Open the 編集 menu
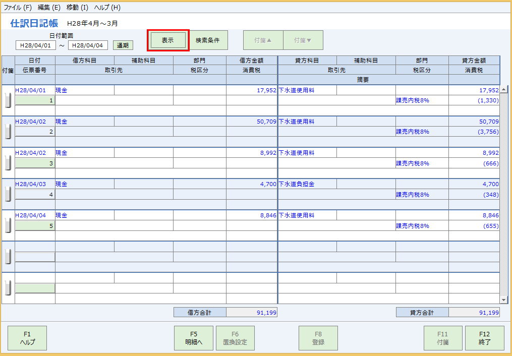The width and height of the screenshot is (512, 356). tap(48, 7)
